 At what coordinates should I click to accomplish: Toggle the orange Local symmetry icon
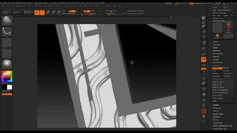pos(204,59)
